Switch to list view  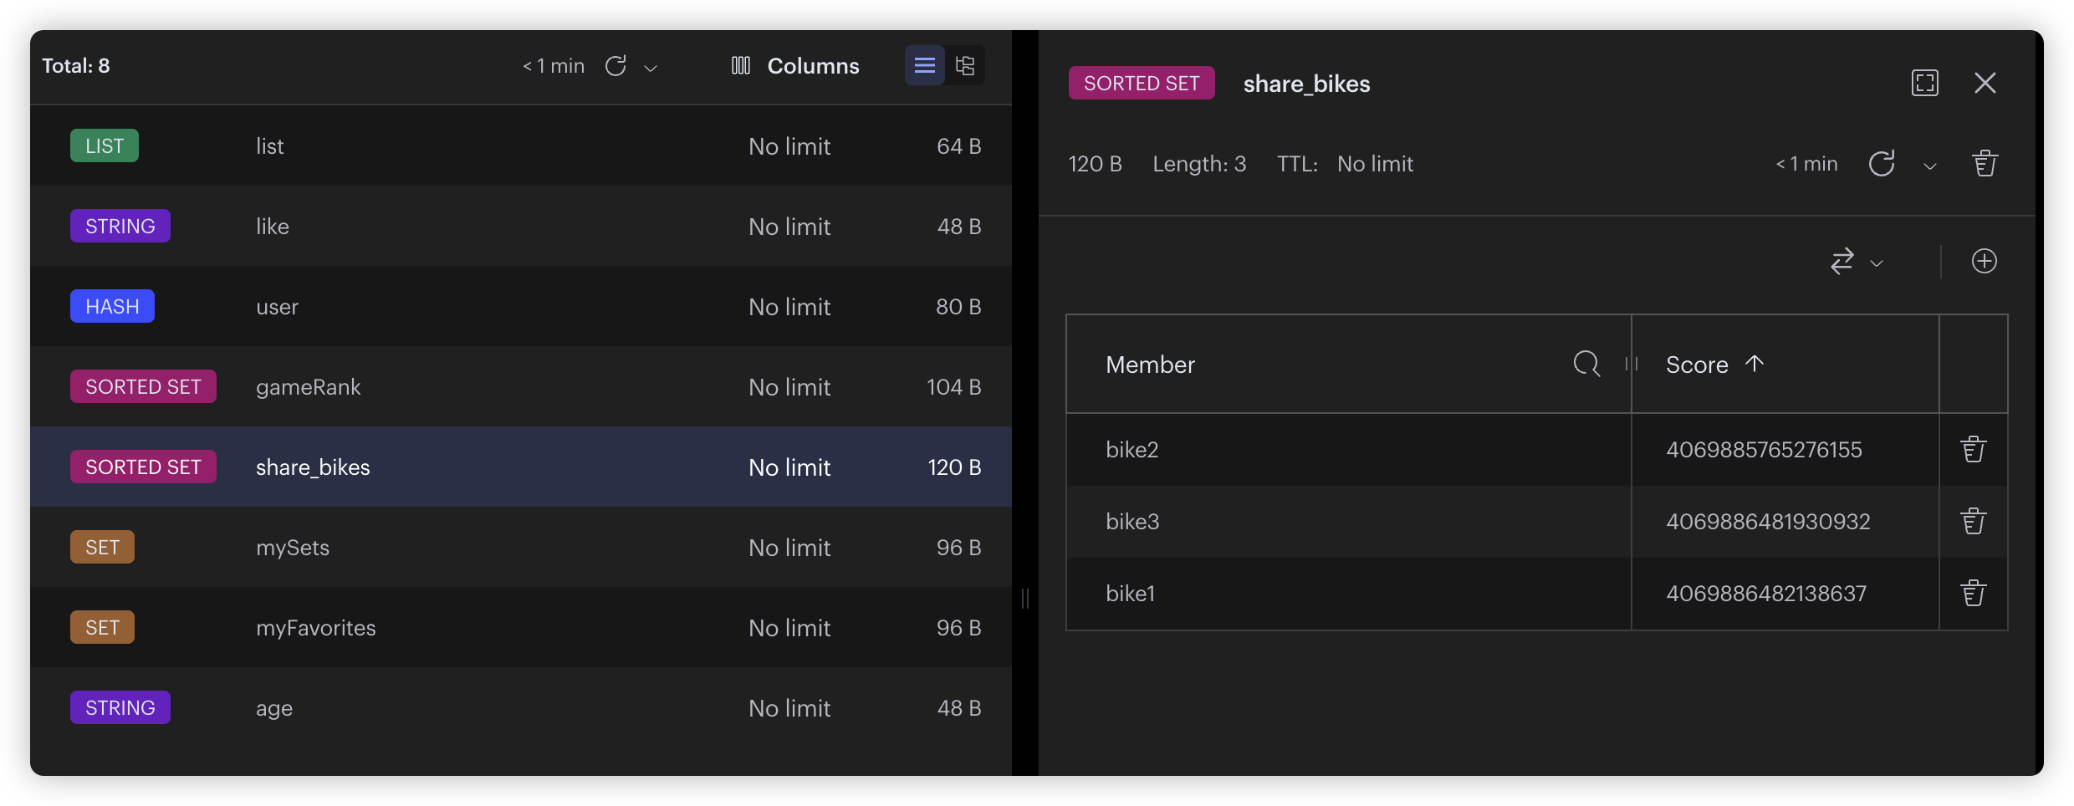coord(924,65)
